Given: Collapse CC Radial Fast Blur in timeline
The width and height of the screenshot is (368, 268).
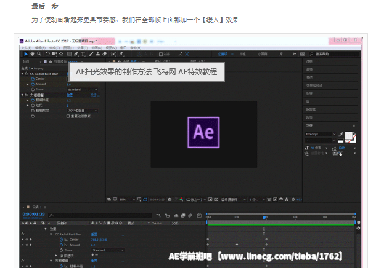Looking at the screenshot, I should point(51,234).
